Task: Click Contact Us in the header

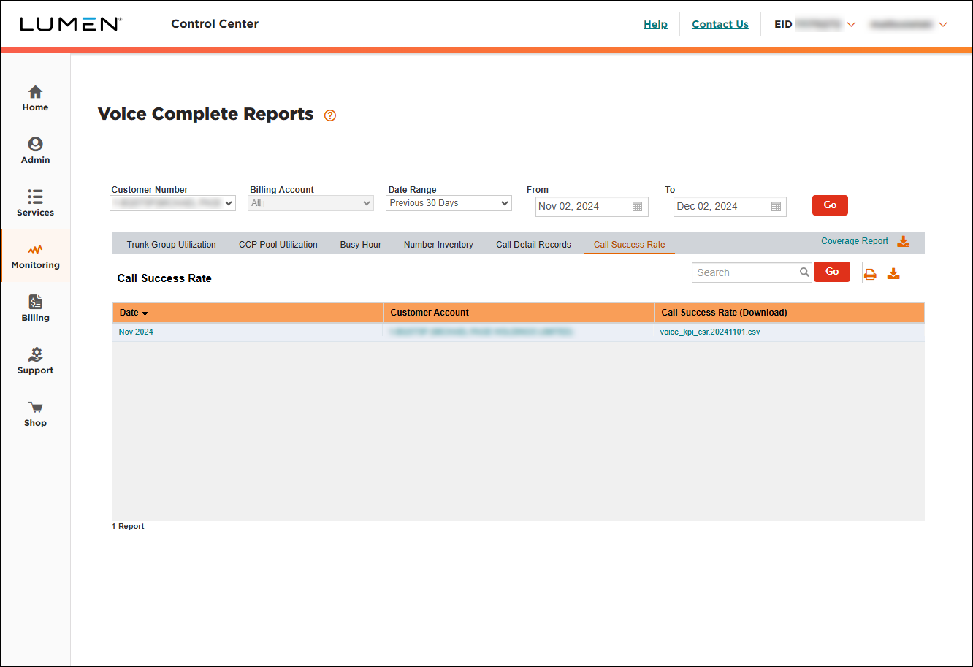Action: coord(720,24)
